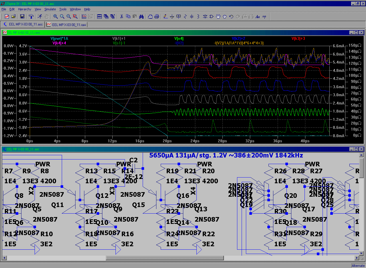Select the Drag tool
Image resolution: width=366 pixels, height=268 pixels.
click(224, 16)
